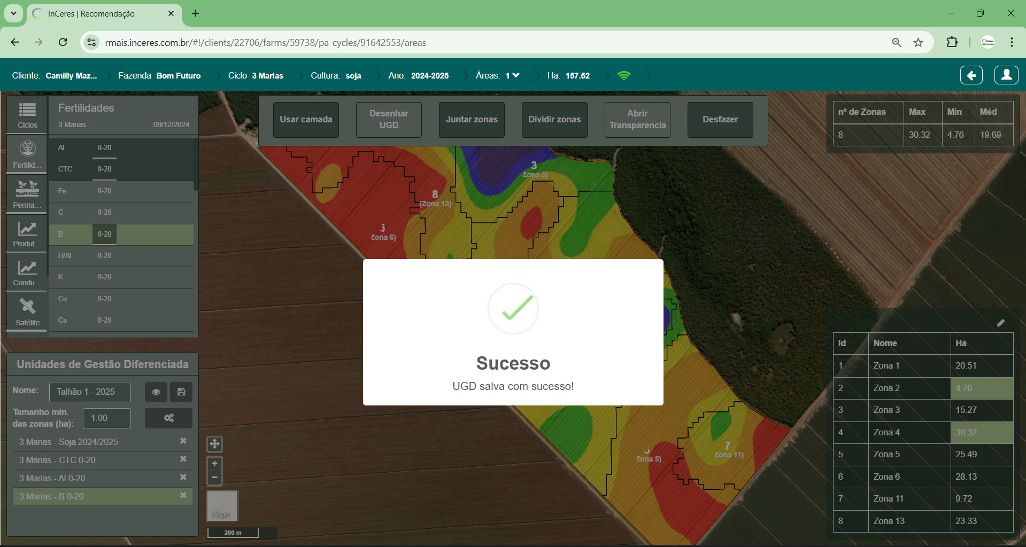Open the Satélite sidebar panel
This screenshot has height=547, width=1026.
[27, 312]
